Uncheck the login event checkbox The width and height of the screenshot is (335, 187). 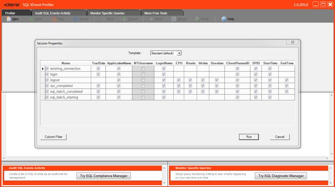[47, 74]
